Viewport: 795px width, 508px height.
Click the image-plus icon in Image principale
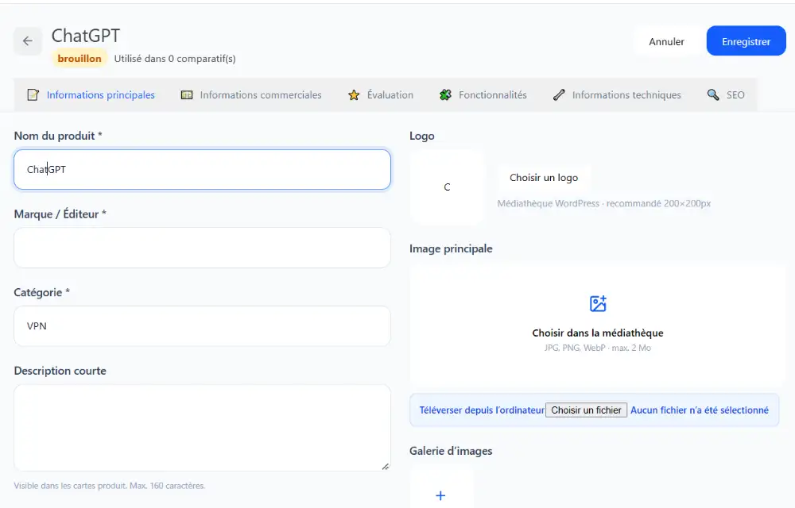[x=598, y=303]
